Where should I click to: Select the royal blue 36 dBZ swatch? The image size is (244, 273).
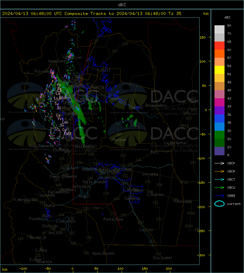coord(219,118)
